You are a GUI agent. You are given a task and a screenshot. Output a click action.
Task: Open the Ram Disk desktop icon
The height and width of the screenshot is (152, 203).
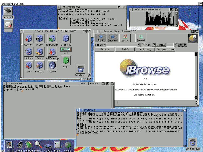coord(8,12)
